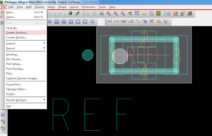This screenshot has width=212, height=136.
Task: Click the last shape toolbar icon
Action: 92,21
